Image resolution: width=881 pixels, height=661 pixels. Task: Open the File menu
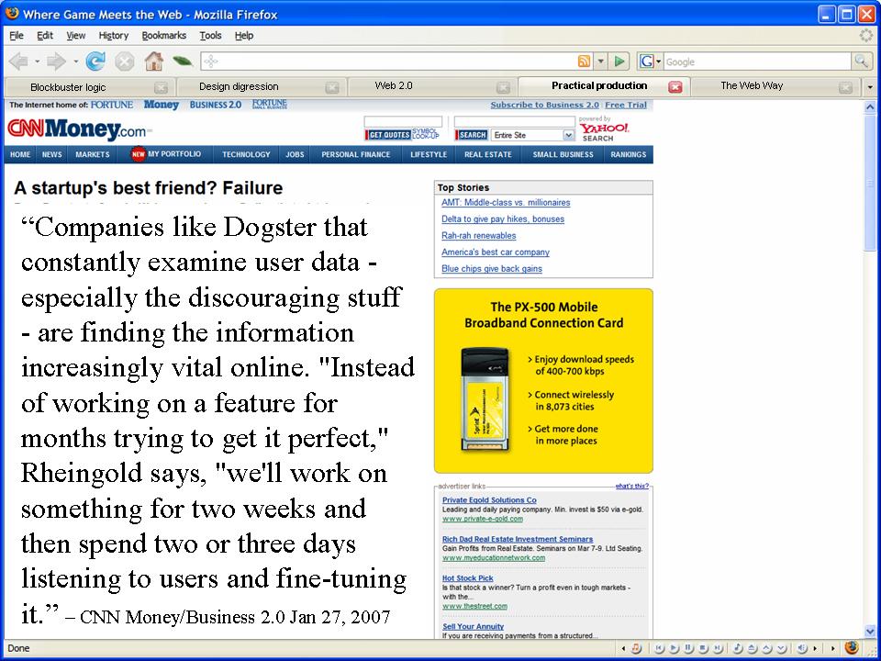click(17, 36)
